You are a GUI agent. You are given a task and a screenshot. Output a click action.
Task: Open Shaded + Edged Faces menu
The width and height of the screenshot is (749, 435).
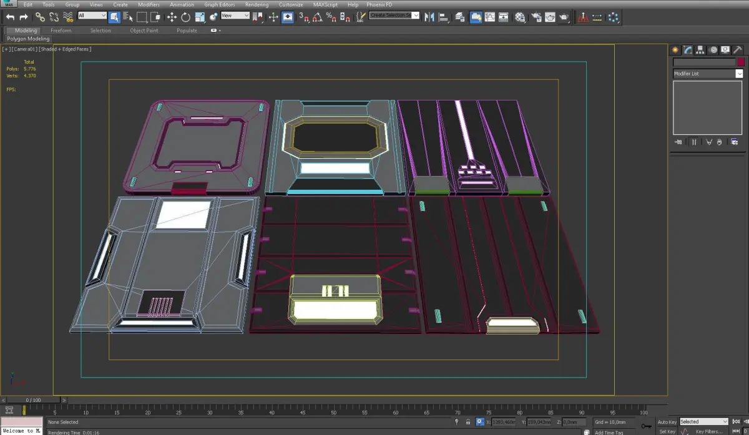point(66,49)
